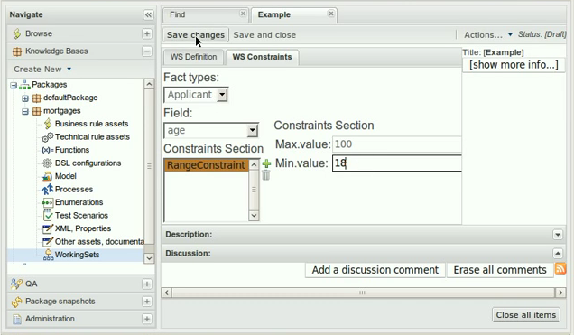This screenshot has width=574, height=335.
Task: Click the Max.value input field
Action: (x=397, y=144)
